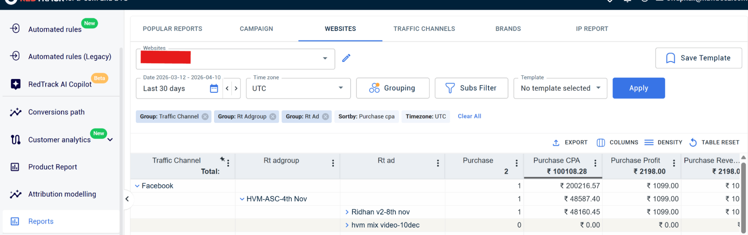Screen dimensions: 748x235
Task: Switch to Campaign tab
Action: point(256,29)
